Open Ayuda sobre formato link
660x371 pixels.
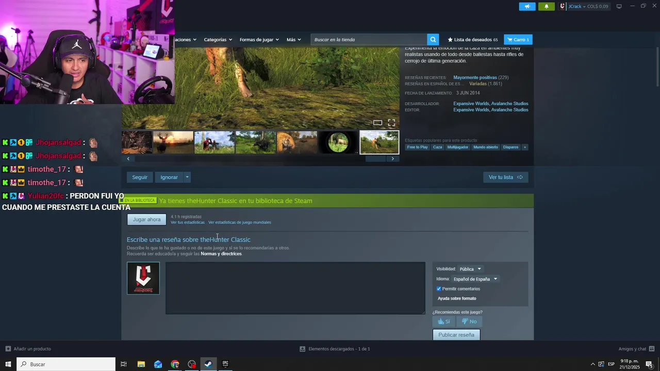click(x=457, y=298)
